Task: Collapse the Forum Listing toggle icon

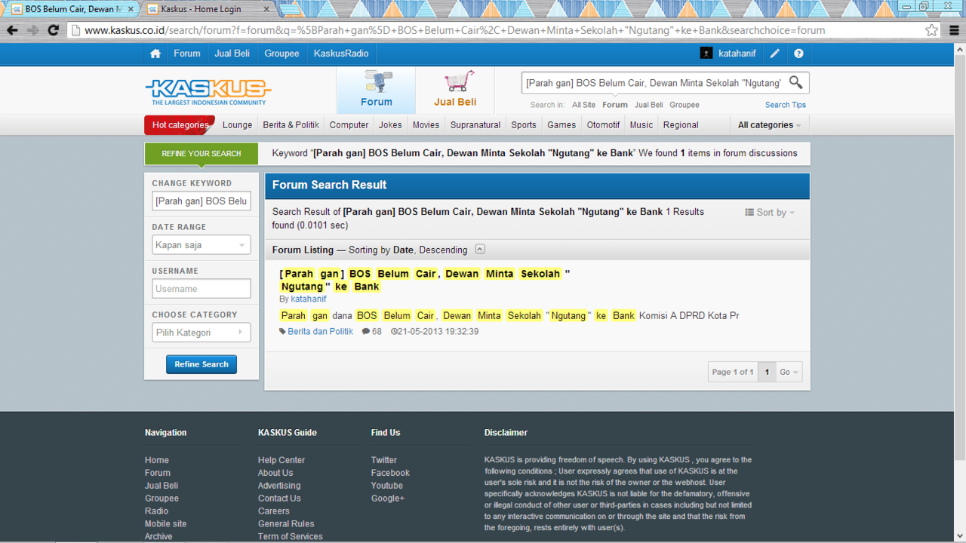Action: [480, 250]
